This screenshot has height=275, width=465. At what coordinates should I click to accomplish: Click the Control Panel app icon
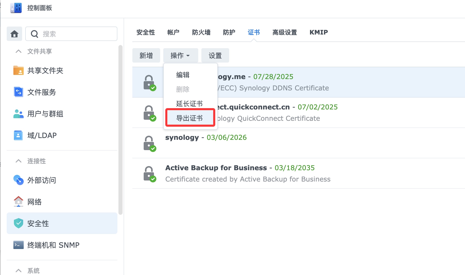click(16, 8)
